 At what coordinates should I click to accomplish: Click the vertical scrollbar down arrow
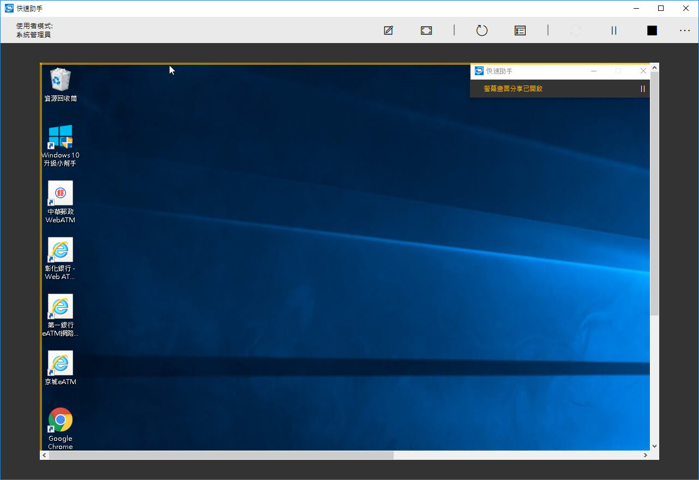click(x=654, y=446)
